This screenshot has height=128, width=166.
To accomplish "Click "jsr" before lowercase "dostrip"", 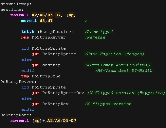I will point(36,65).
